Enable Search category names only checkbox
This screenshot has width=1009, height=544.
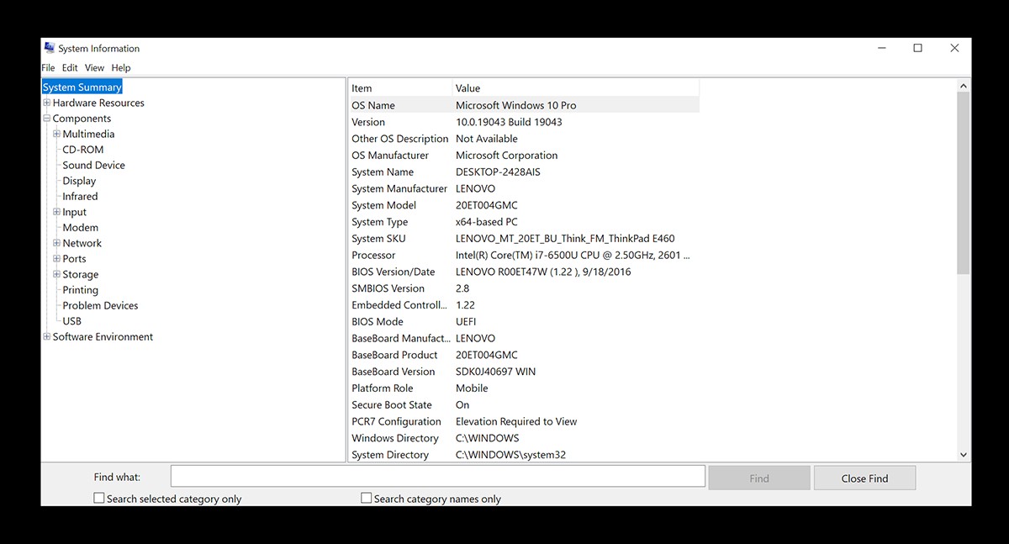(366, 498)
